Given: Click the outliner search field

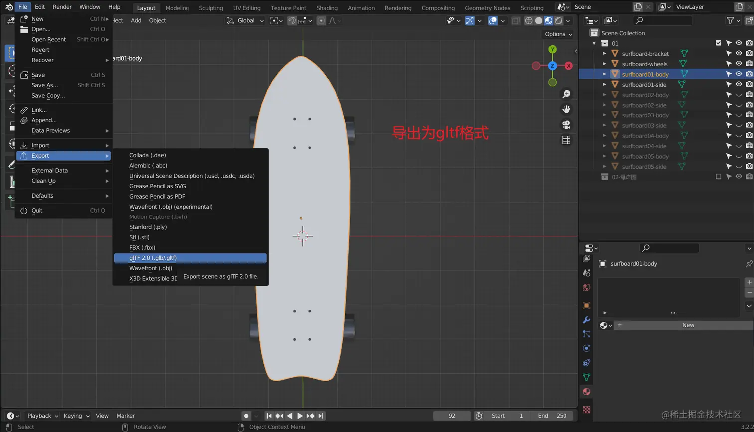Looking at the screenshot, I should pyautogui.click(x=663, y=20).
